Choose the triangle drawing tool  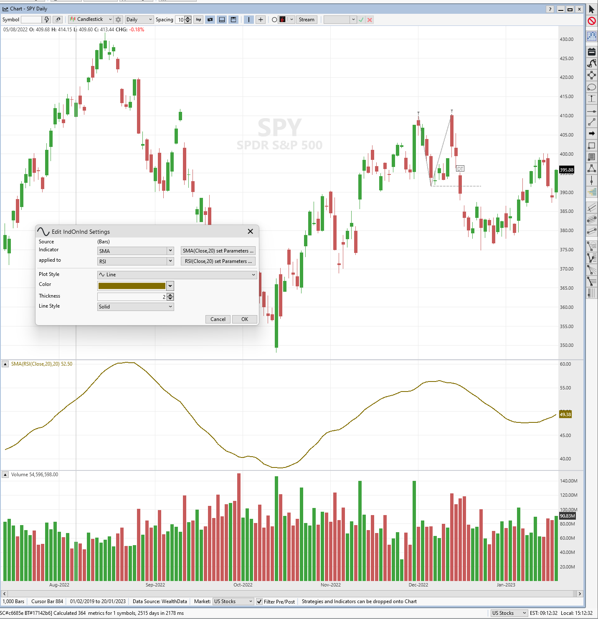(x=591, y=169)
